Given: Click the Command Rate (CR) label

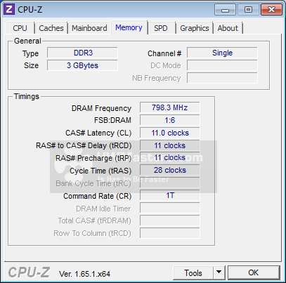Looking at the screenshot, I should pos(98,196).
